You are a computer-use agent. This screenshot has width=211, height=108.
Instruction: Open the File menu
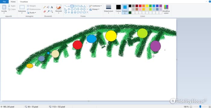[4, 2]
